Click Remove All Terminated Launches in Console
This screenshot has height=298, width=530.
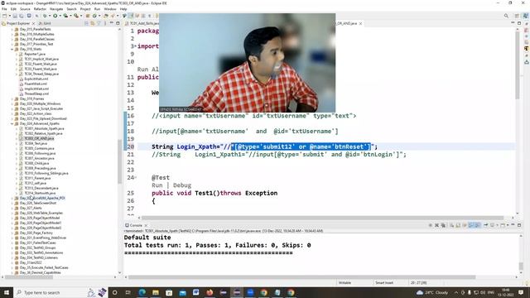tap(443, 225)
